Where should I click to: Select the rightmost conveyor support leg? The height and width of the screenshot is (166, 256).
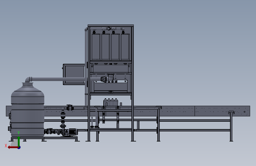tap(231, 127)
